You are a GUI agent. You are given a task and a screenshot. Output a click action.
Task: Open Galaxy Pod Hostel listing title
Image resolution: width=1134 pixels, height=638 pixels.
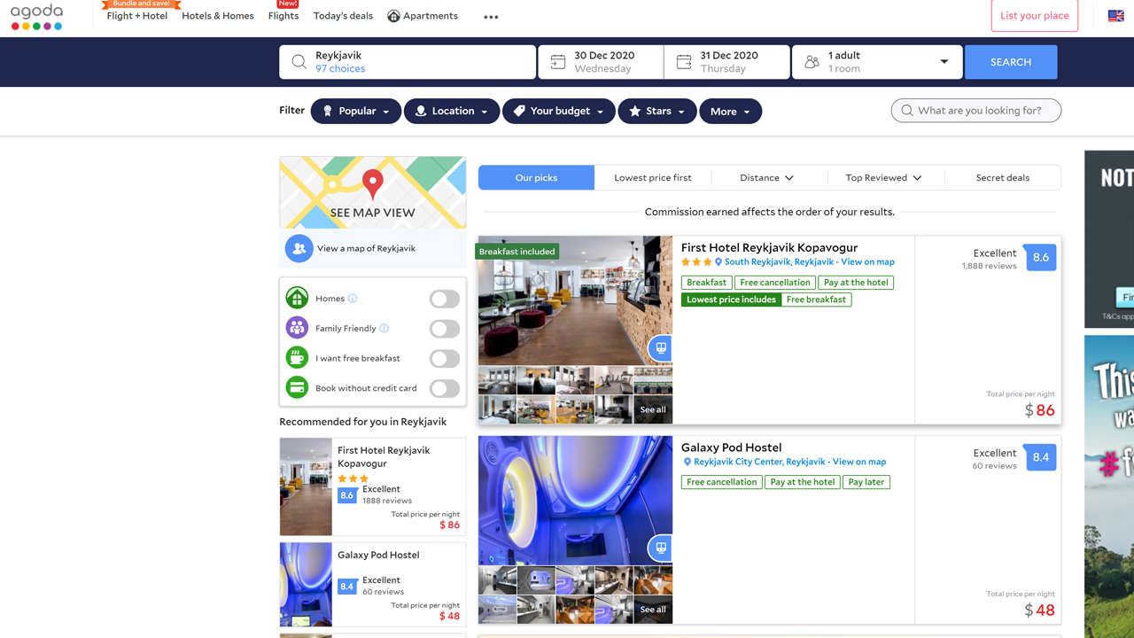731,447
